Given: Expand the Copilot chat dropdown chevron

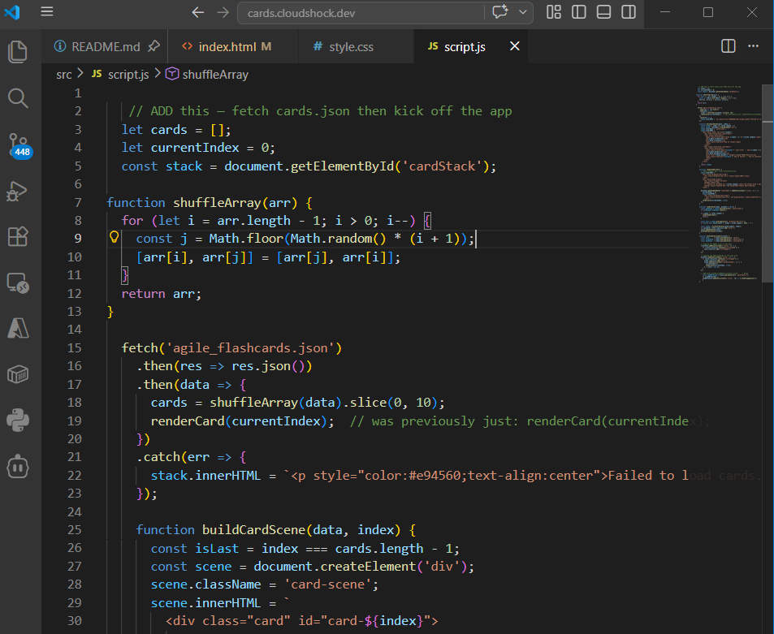Looking at the screenshot, I should click(523, 12).
